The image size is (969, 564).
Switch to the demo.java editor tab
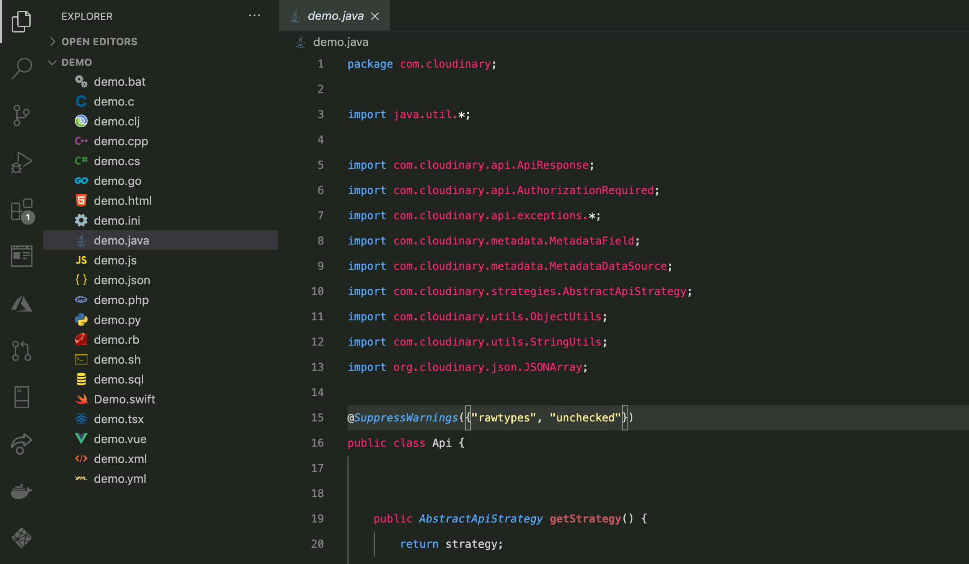334,16
